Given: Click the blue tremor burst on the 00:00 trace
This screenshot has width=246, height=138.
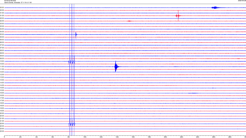Looking at the screenshot, I should [215, 7].
